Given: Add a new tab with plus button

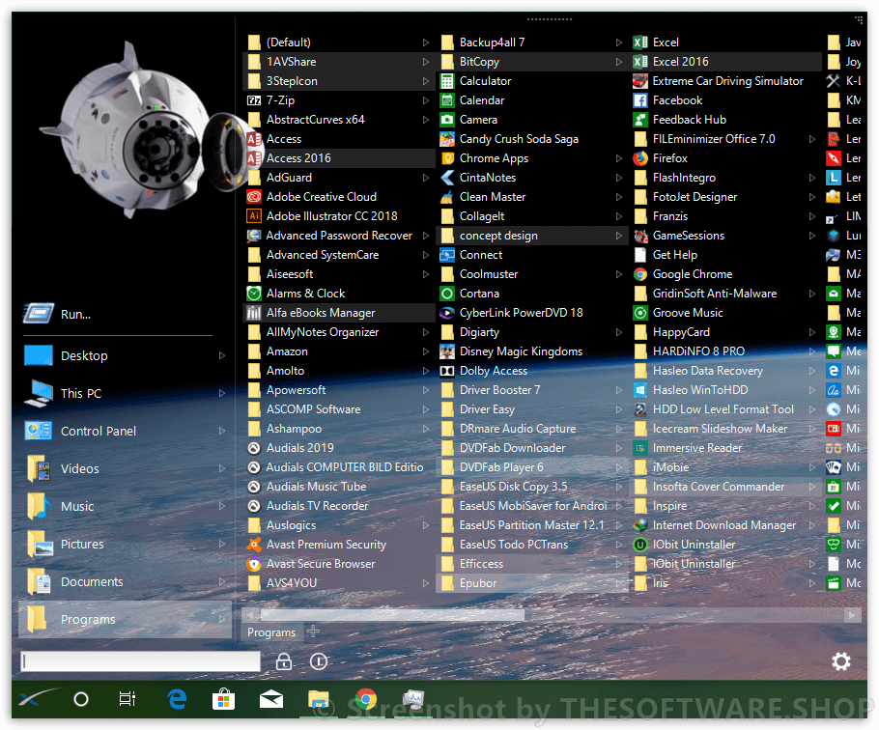Looking at the screenshot, I should [x=313, y=632].
